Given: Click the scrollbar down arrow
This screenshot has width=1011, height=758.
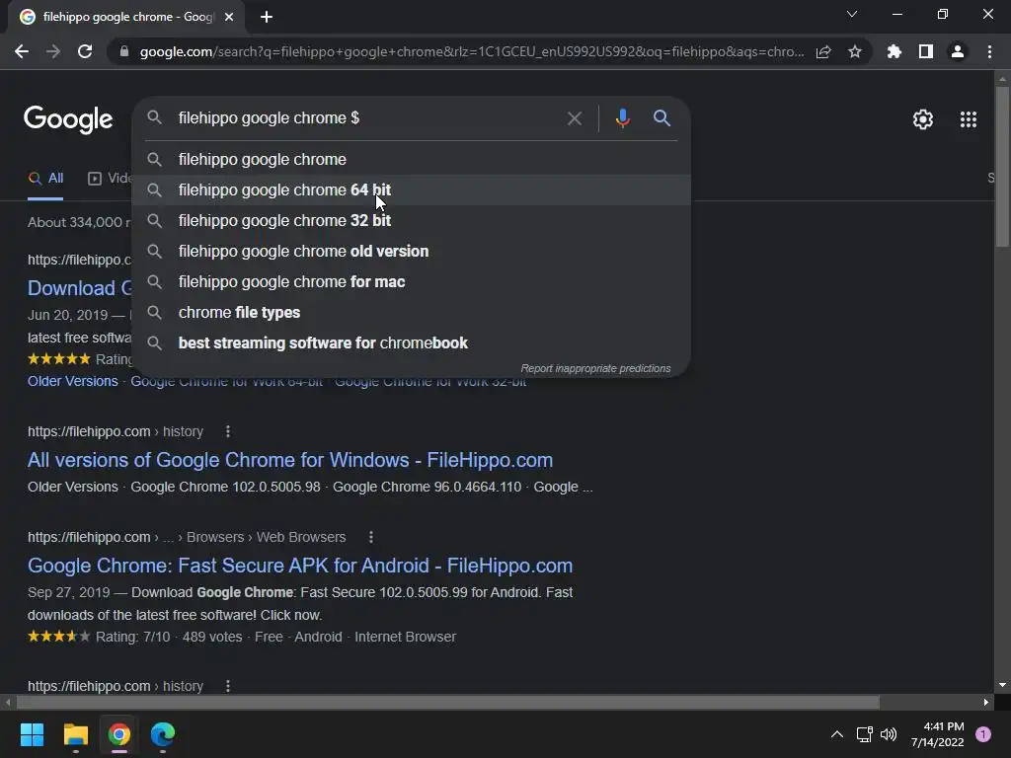Looking at the screenshot, I should tap(1002, 685).
